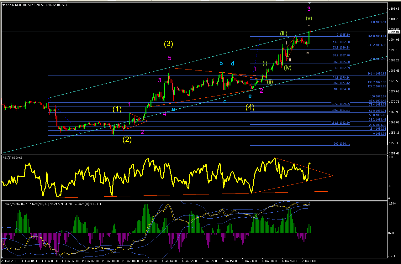Select the green (v) wave label
Image resolution: width=401 pixels, height=264 pixels.
[x=309, y=18]
